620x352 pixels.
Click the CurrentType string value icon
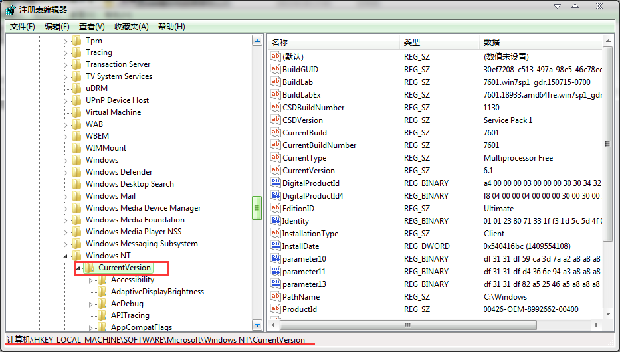tap(276, 157)
